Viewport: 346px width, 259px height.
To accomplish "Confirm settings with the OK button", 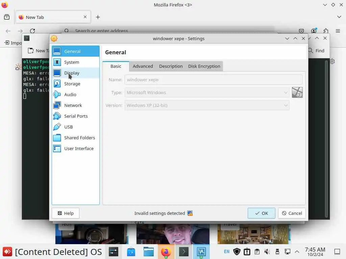I will pyautogui.click(x=261, y=213).
